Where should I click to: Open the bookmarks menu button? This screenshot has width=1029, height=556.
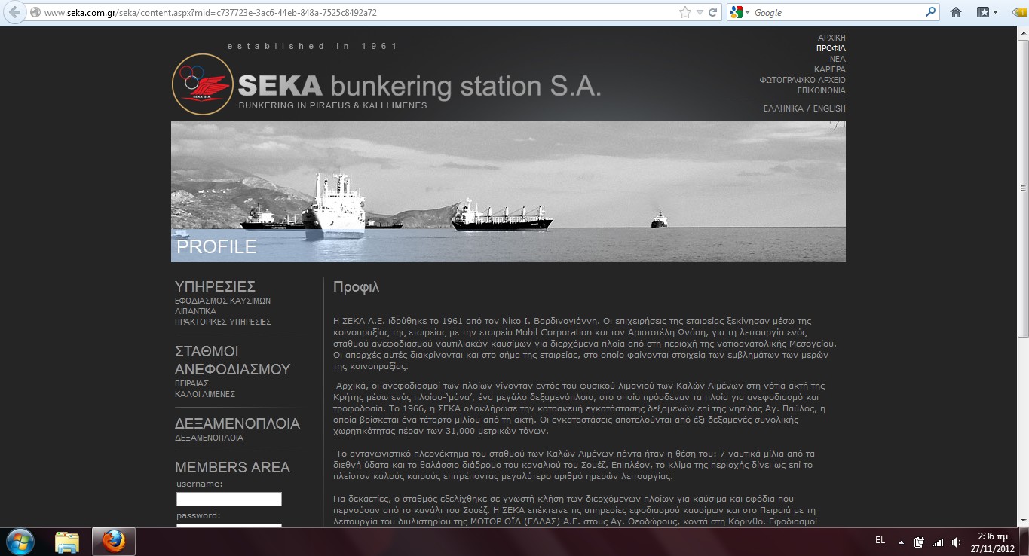(987, 12)
